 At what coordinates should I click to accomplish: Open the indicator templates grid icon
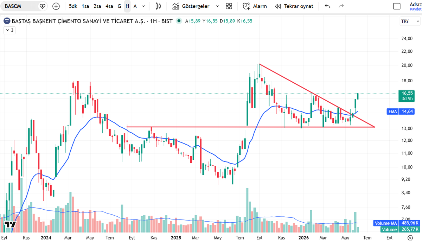(229, 6)
